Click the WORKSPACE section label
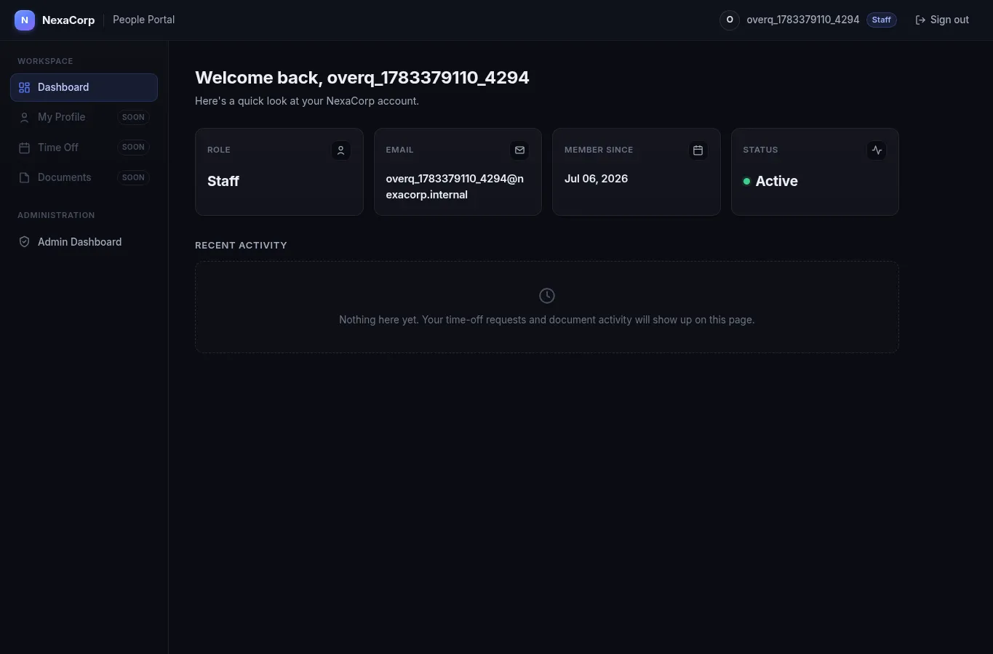 coord(45,61)
